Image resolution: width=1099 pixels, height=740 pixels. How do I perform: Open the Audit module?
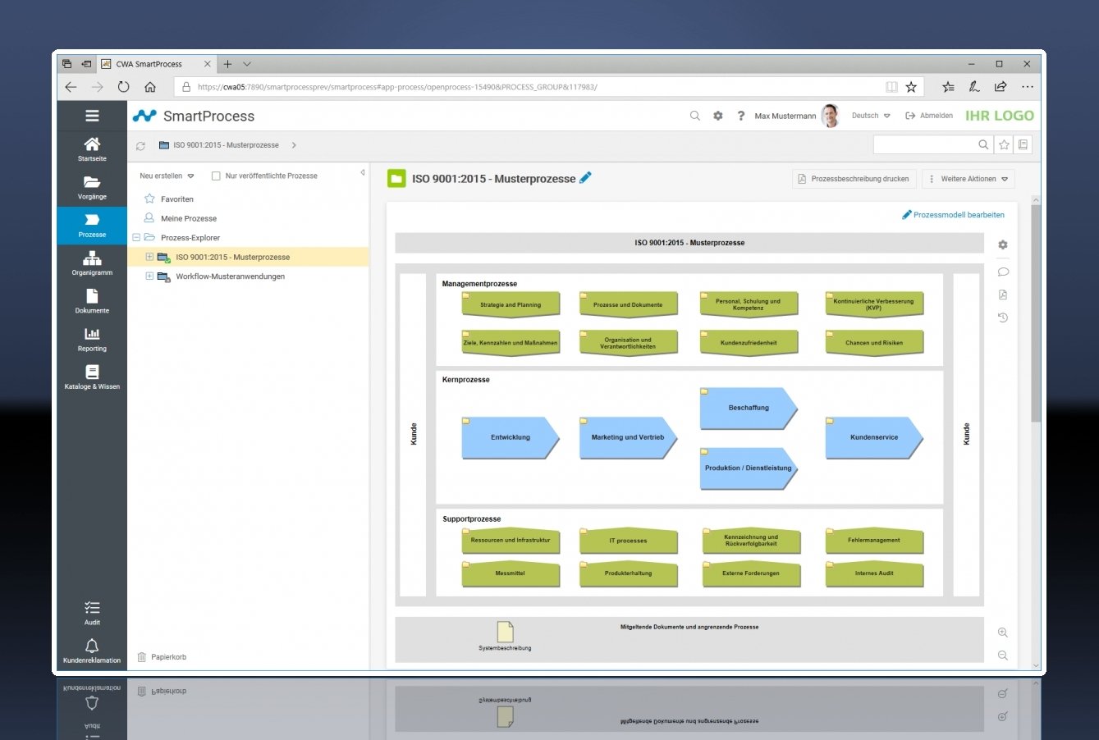tap(91, 613)
